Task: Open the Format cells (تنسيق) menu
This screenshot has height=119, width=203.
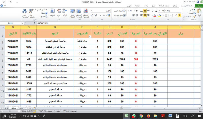Action: [53, 13]
